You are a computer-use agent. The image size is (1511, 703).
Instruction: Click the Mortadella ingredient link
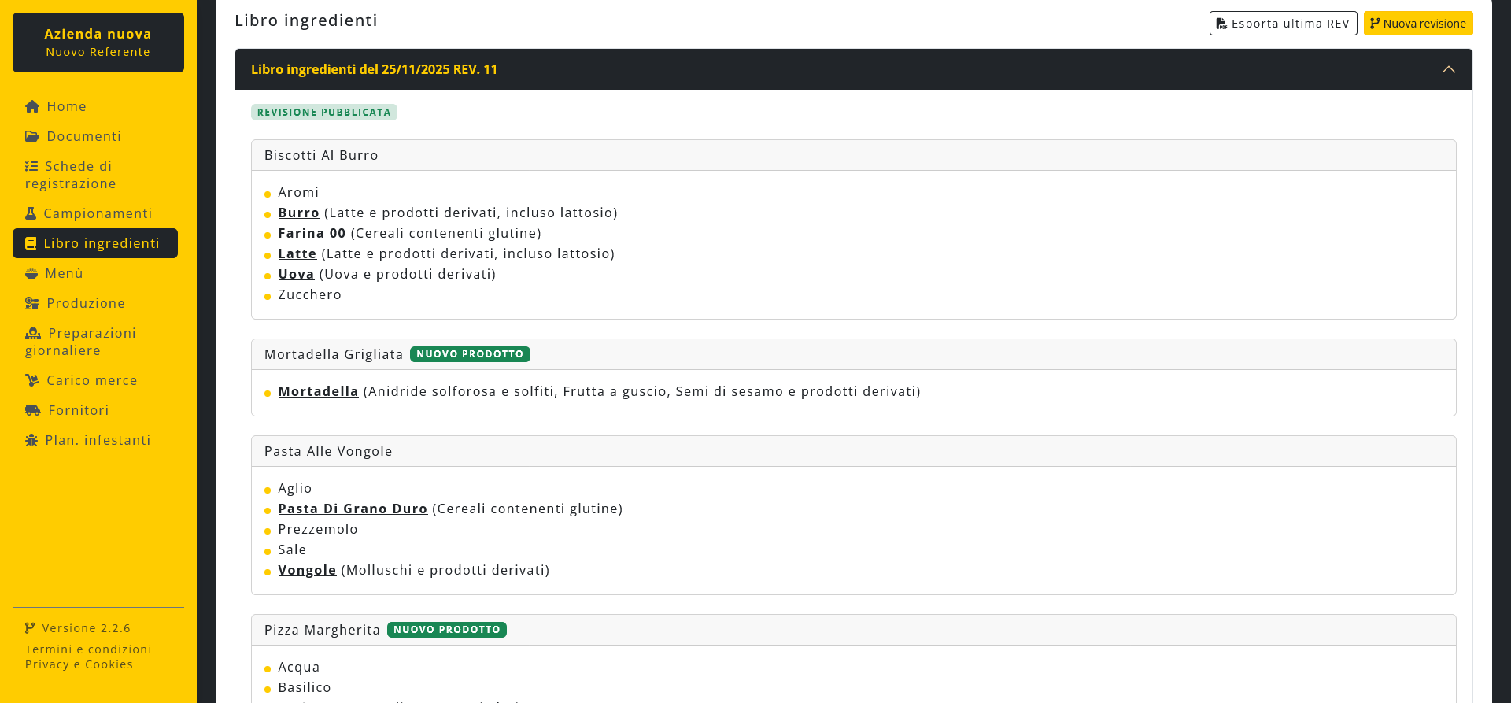coord(318,391)
